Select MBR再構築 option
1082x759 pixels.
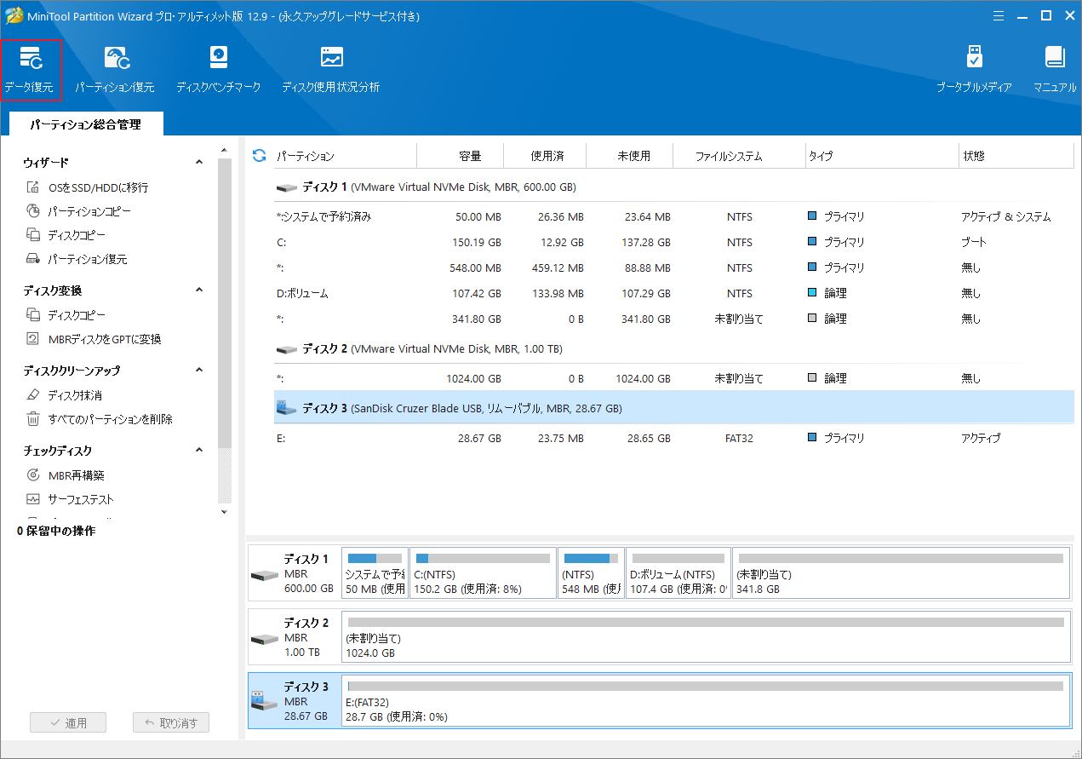[x=65, y=475]
